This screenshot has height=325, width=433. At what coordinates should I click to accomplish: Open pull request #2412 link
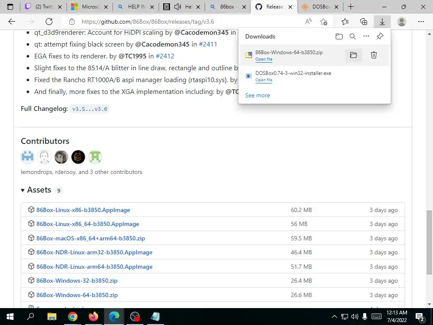click(x=165, y=56)
